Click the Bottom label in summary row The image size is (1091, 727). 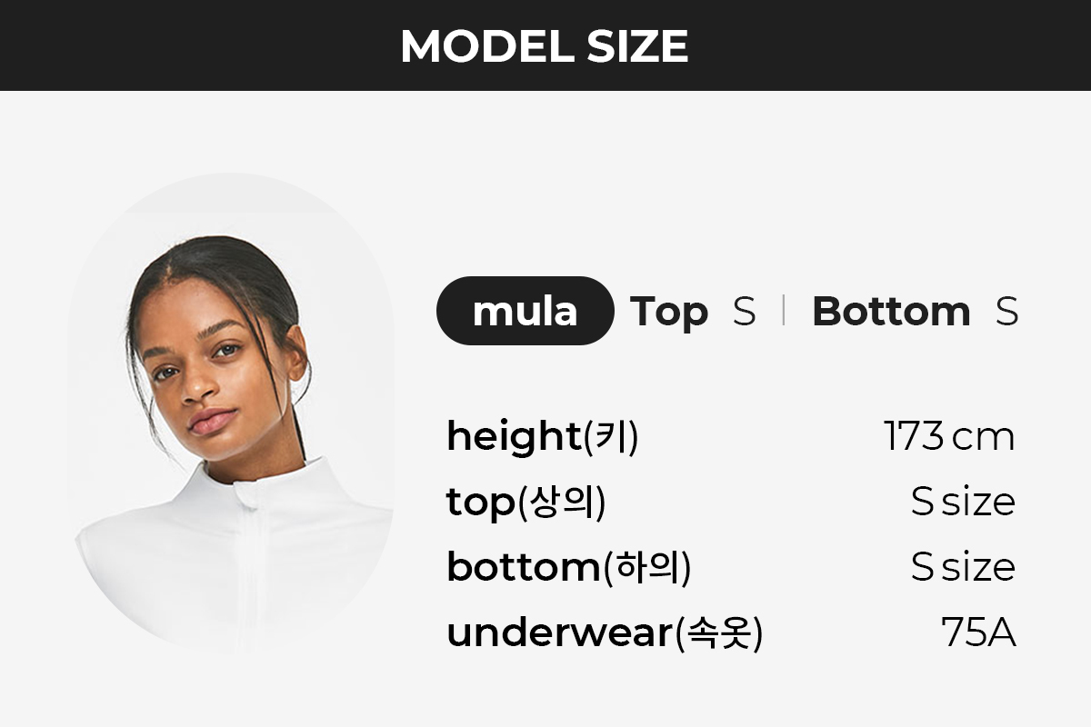(891, 312)
